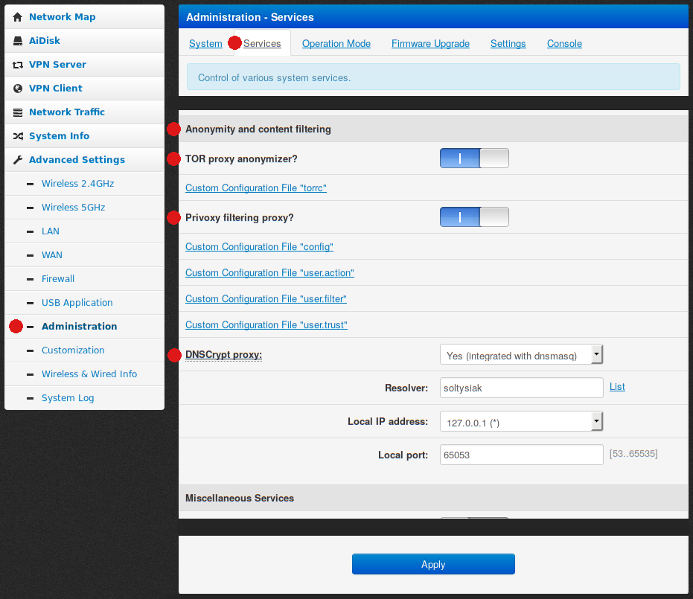Click the Network Traffic bars icon
This screenshot has width=693, height=599.
18,112
